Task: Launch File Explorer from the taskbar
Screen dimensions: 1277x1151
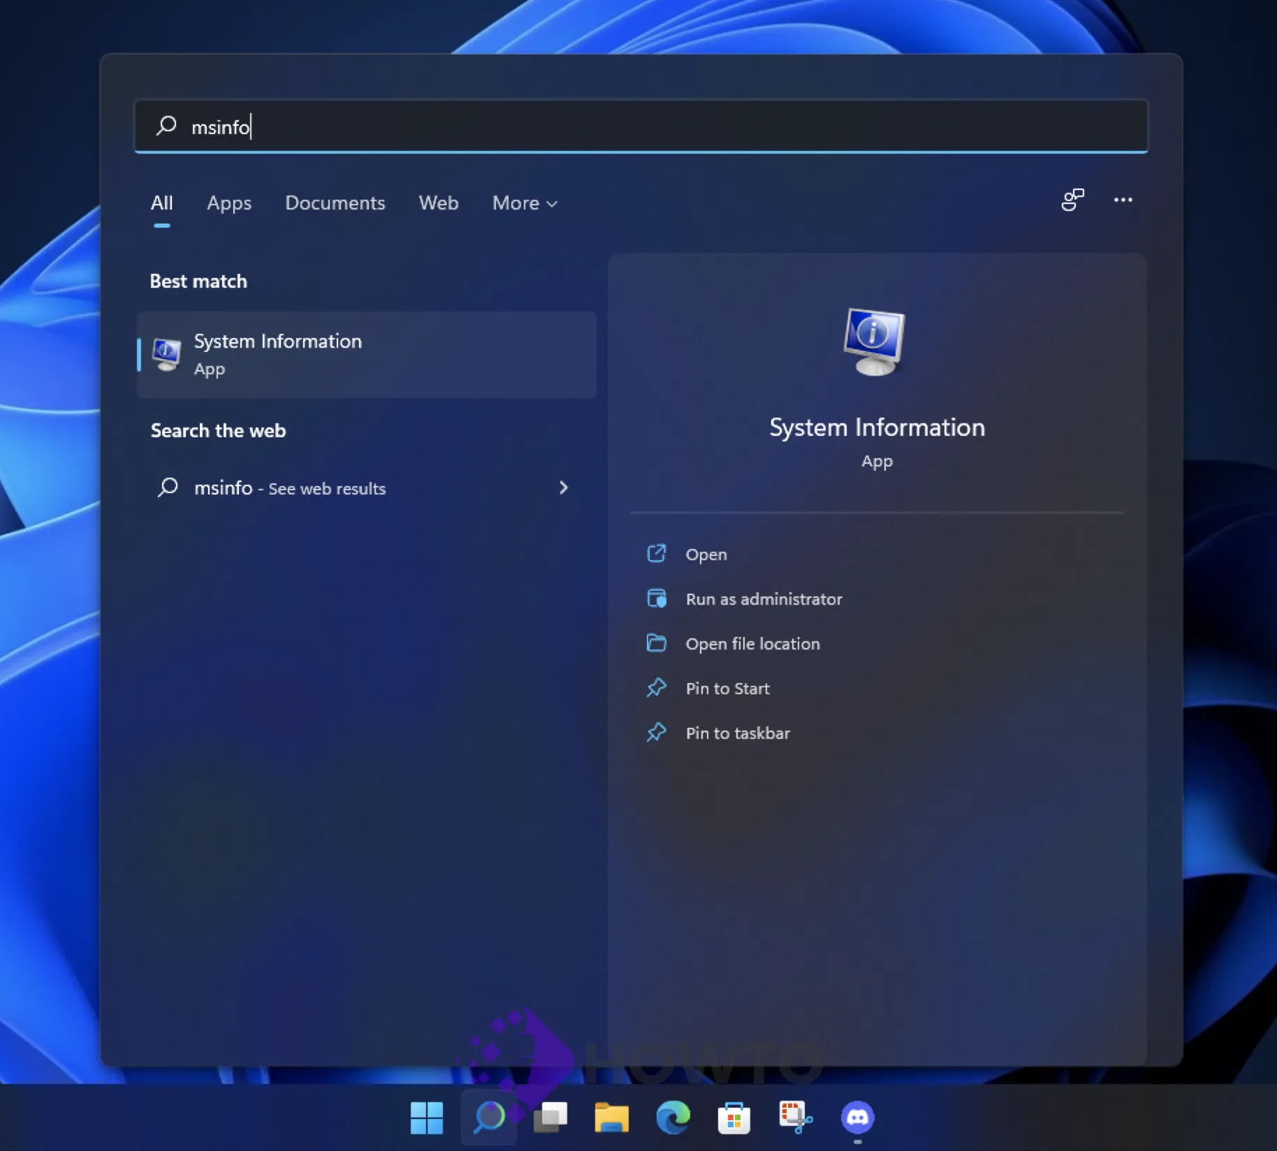Action: [x=611, y=1118]
